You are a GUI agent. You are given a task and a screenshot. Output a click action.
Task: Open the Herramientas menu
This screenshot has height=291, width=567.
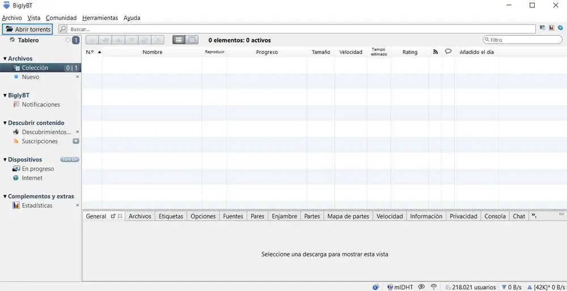[100, 18]
